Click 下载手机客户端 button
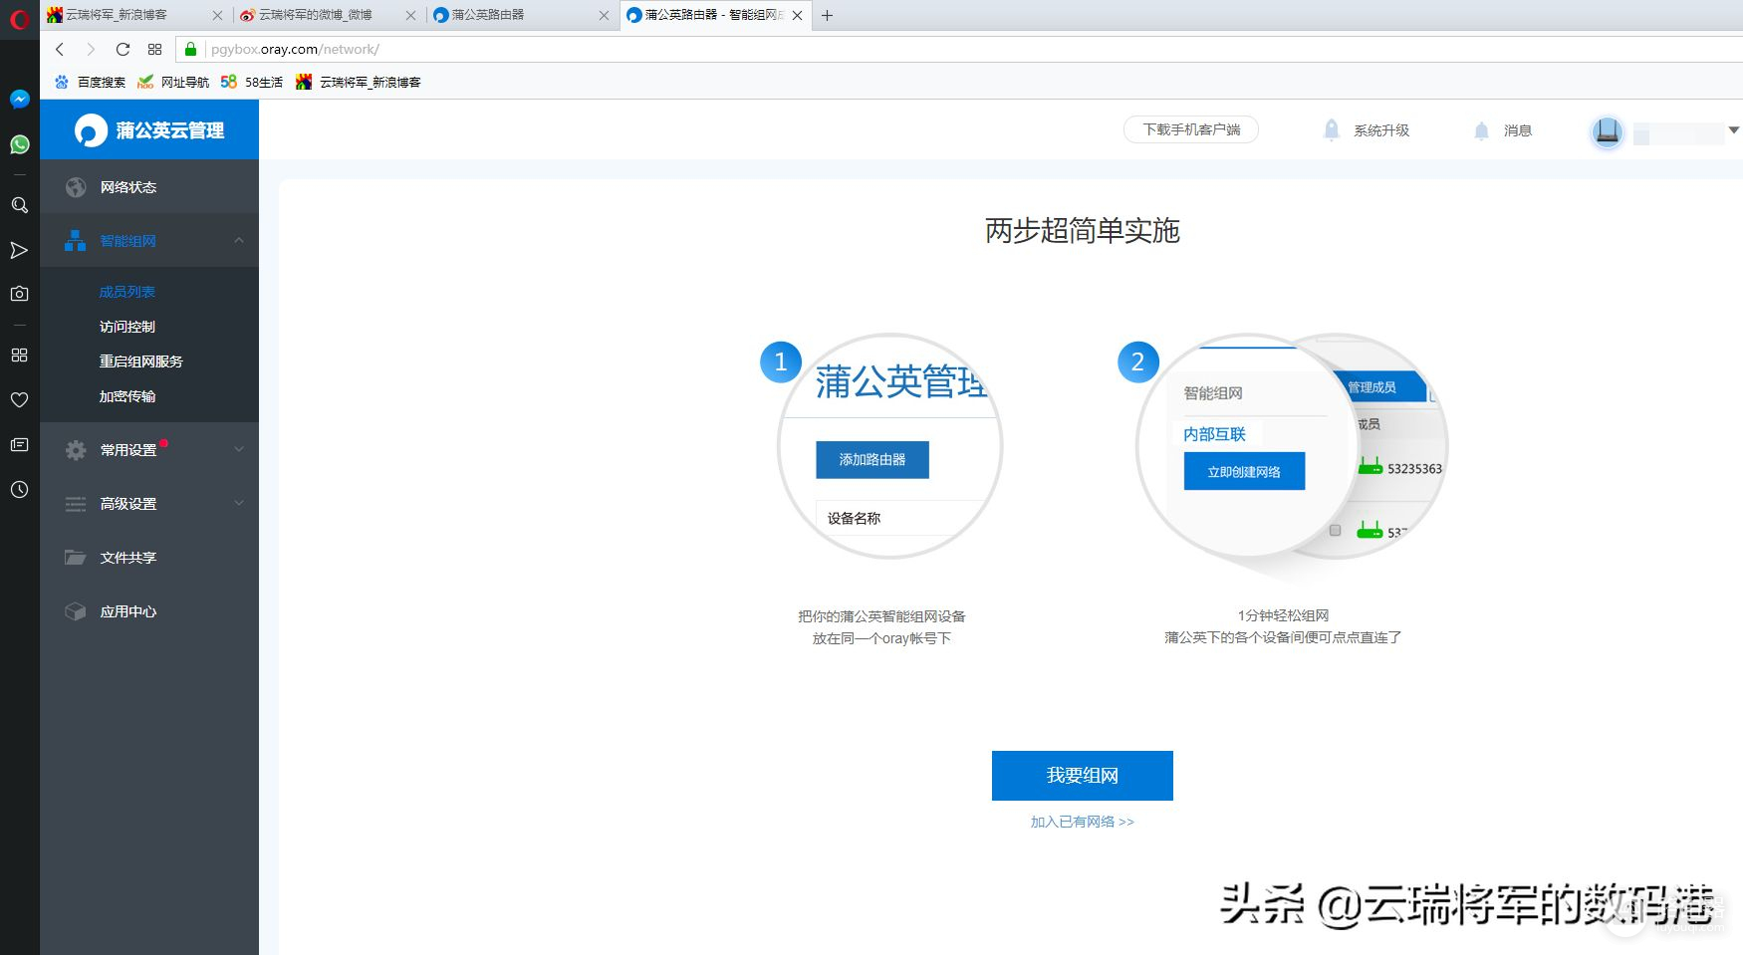This screenshot has width=1743, height=955. coord(1191,129)
